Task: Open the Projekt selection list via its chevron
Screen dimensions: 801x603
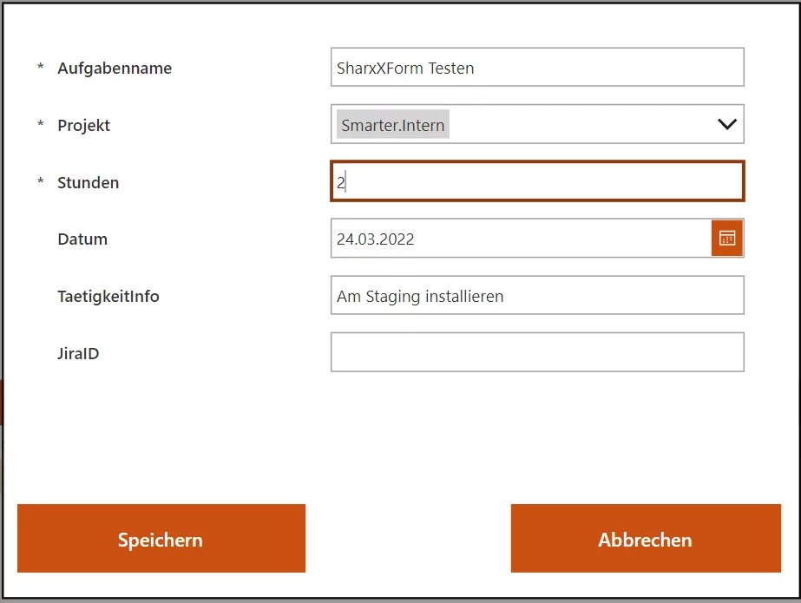Action: click(x=727, y=124)
